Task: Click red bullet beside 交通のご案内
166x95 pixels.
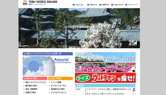Action: pos(24,92)
